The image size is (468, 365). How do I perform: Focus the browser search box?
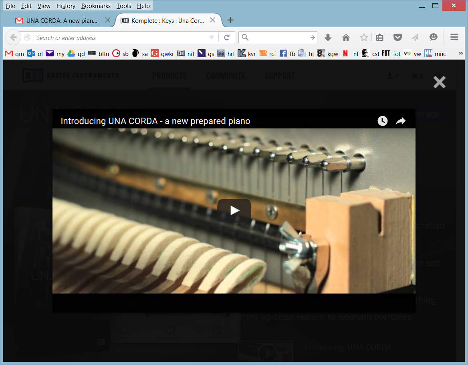(279, 37)
